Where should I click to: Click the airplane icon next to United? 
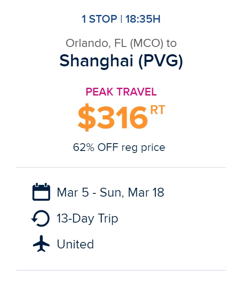pos(41,244)
